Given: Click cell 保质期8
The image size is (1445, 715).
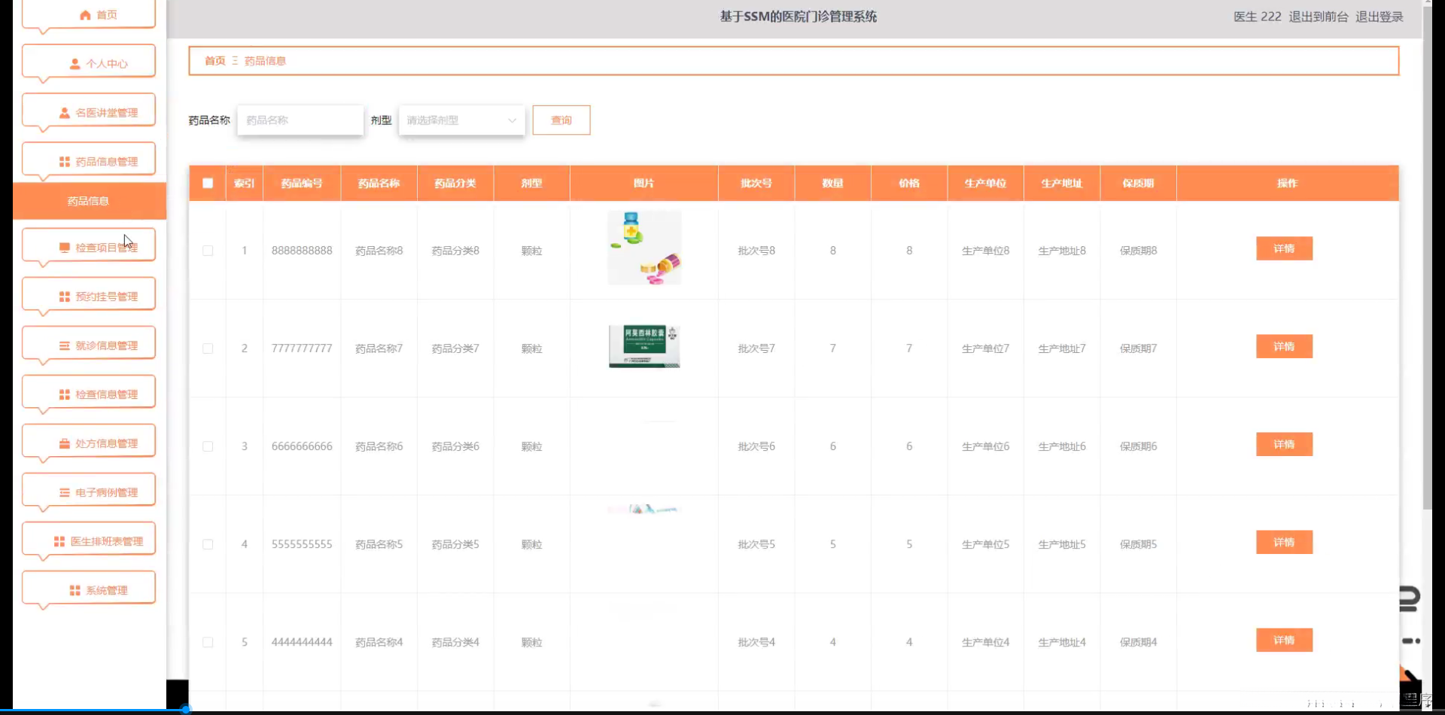Looking at the screenshot, I should (1138, 251).
